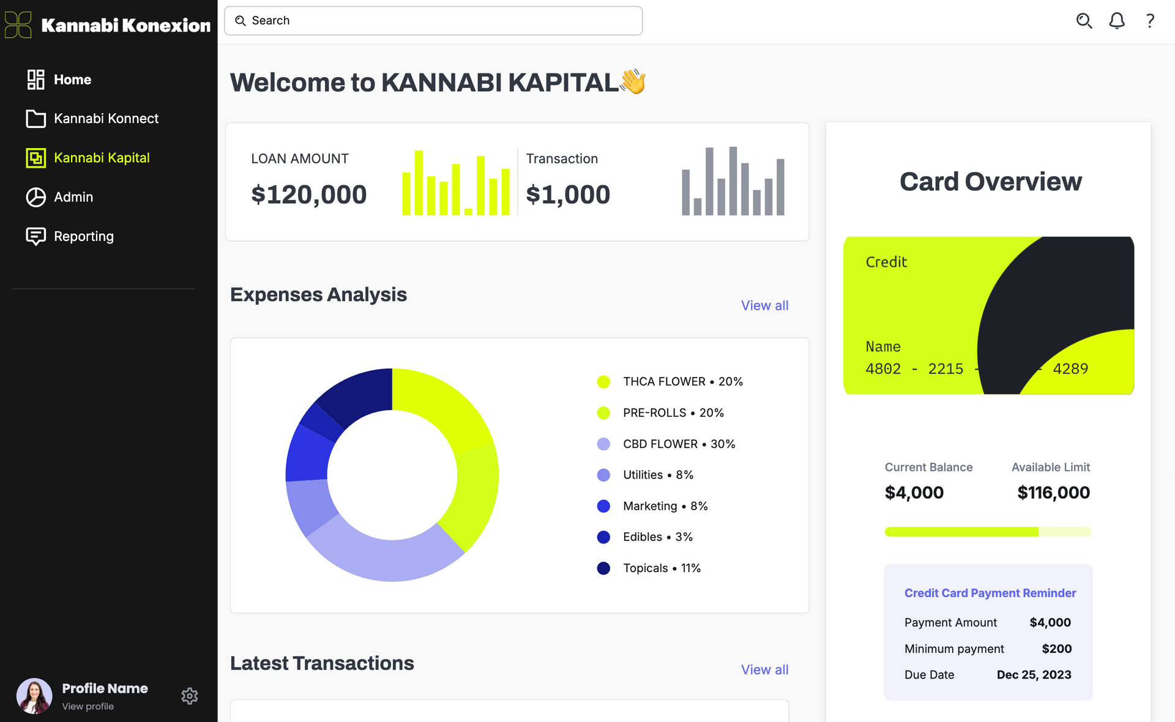1175x722 pixels.
Task: Check notifications via the bell icon
Action: coord(1116,20)
